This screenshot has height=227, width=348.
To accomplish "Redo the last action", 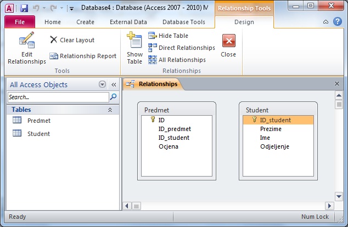I will point(53,8).
